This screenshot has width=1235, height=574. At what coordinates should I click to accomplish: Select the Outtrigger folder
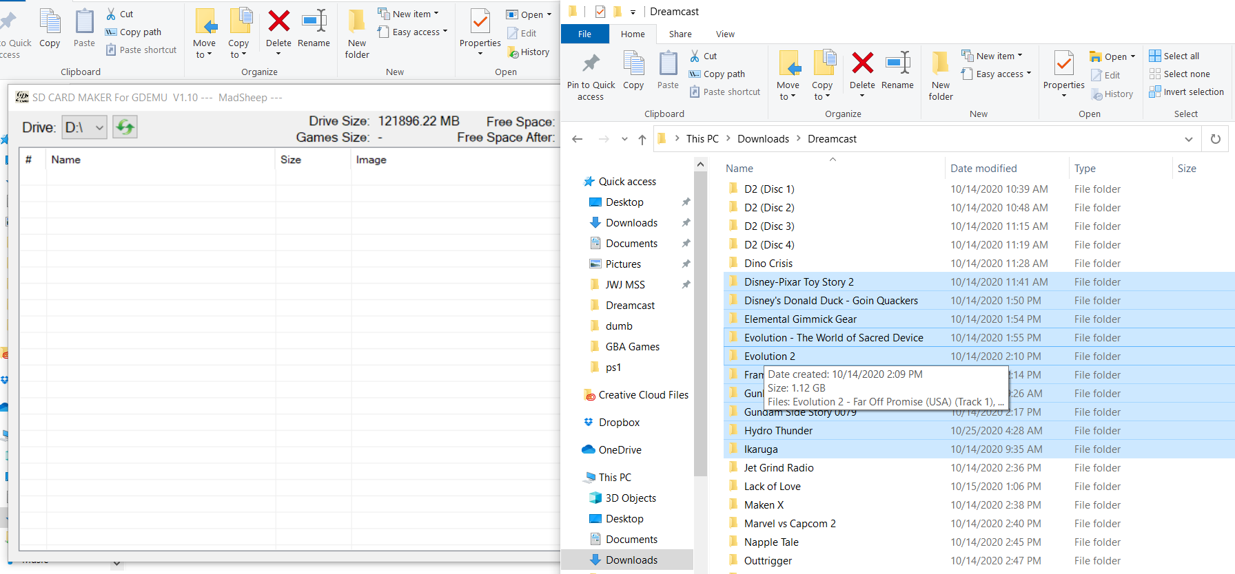point(768,560)
